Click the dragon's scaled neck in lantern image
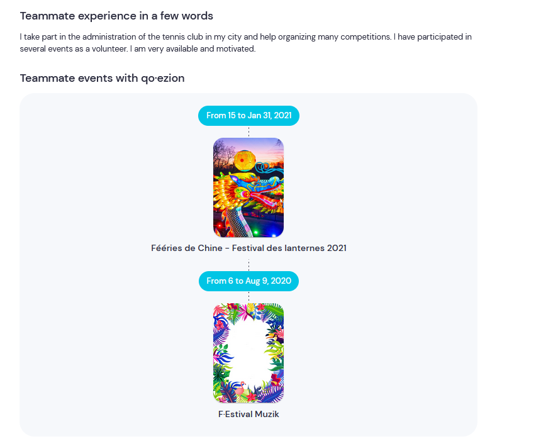This screenshot has width=536, height=441. (235, 221)
